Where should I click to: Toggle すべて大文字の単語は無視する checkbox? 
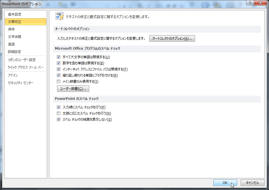pyautogui.click(x=59, y=57)
